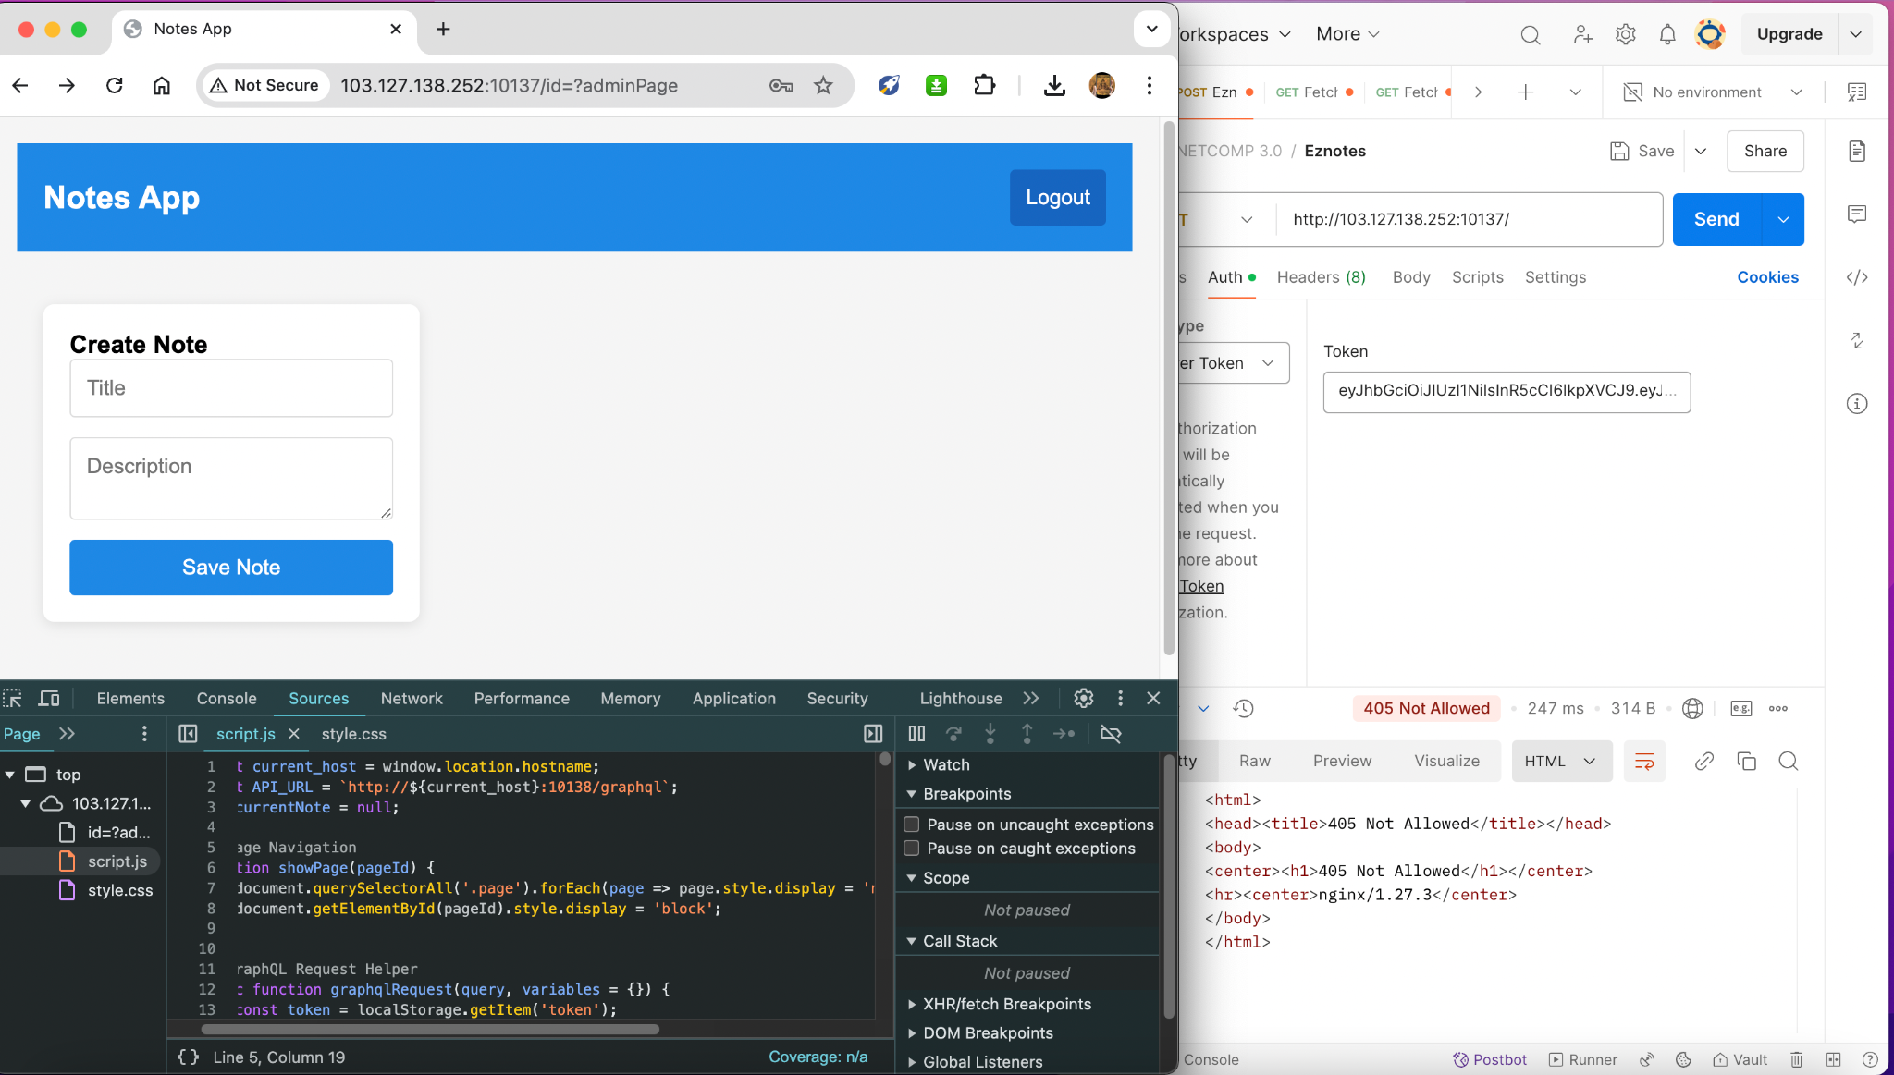This screenshot has height=1075, width=1894.
Task: Click the pretty print braces icon
Action: (188, 1057)
